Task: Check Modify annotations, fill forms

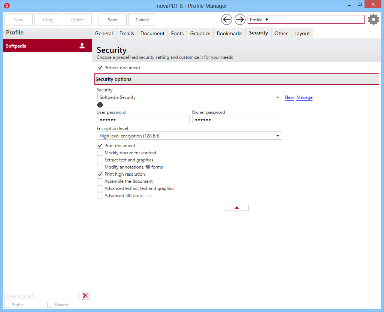Action: point(100,167)
